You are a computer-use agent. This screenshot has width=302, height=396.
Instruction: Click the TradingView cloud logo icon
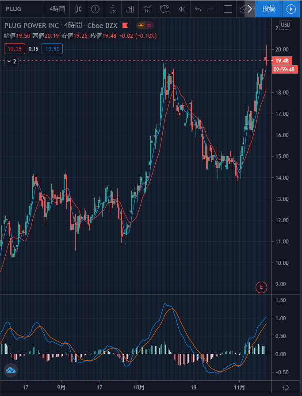[11, 370]
